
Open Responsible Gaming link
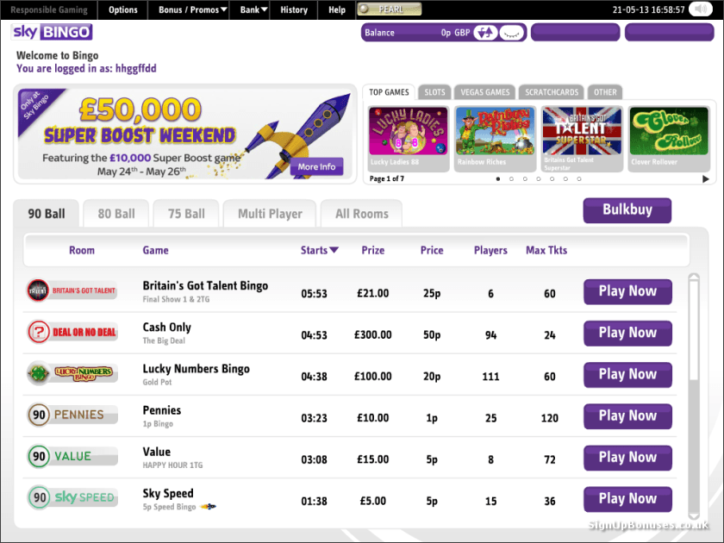(x=49, y=9)
